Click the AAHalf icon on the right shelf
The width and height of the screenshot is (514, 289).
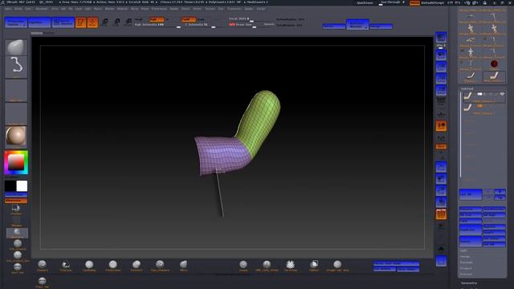(441, 91)
